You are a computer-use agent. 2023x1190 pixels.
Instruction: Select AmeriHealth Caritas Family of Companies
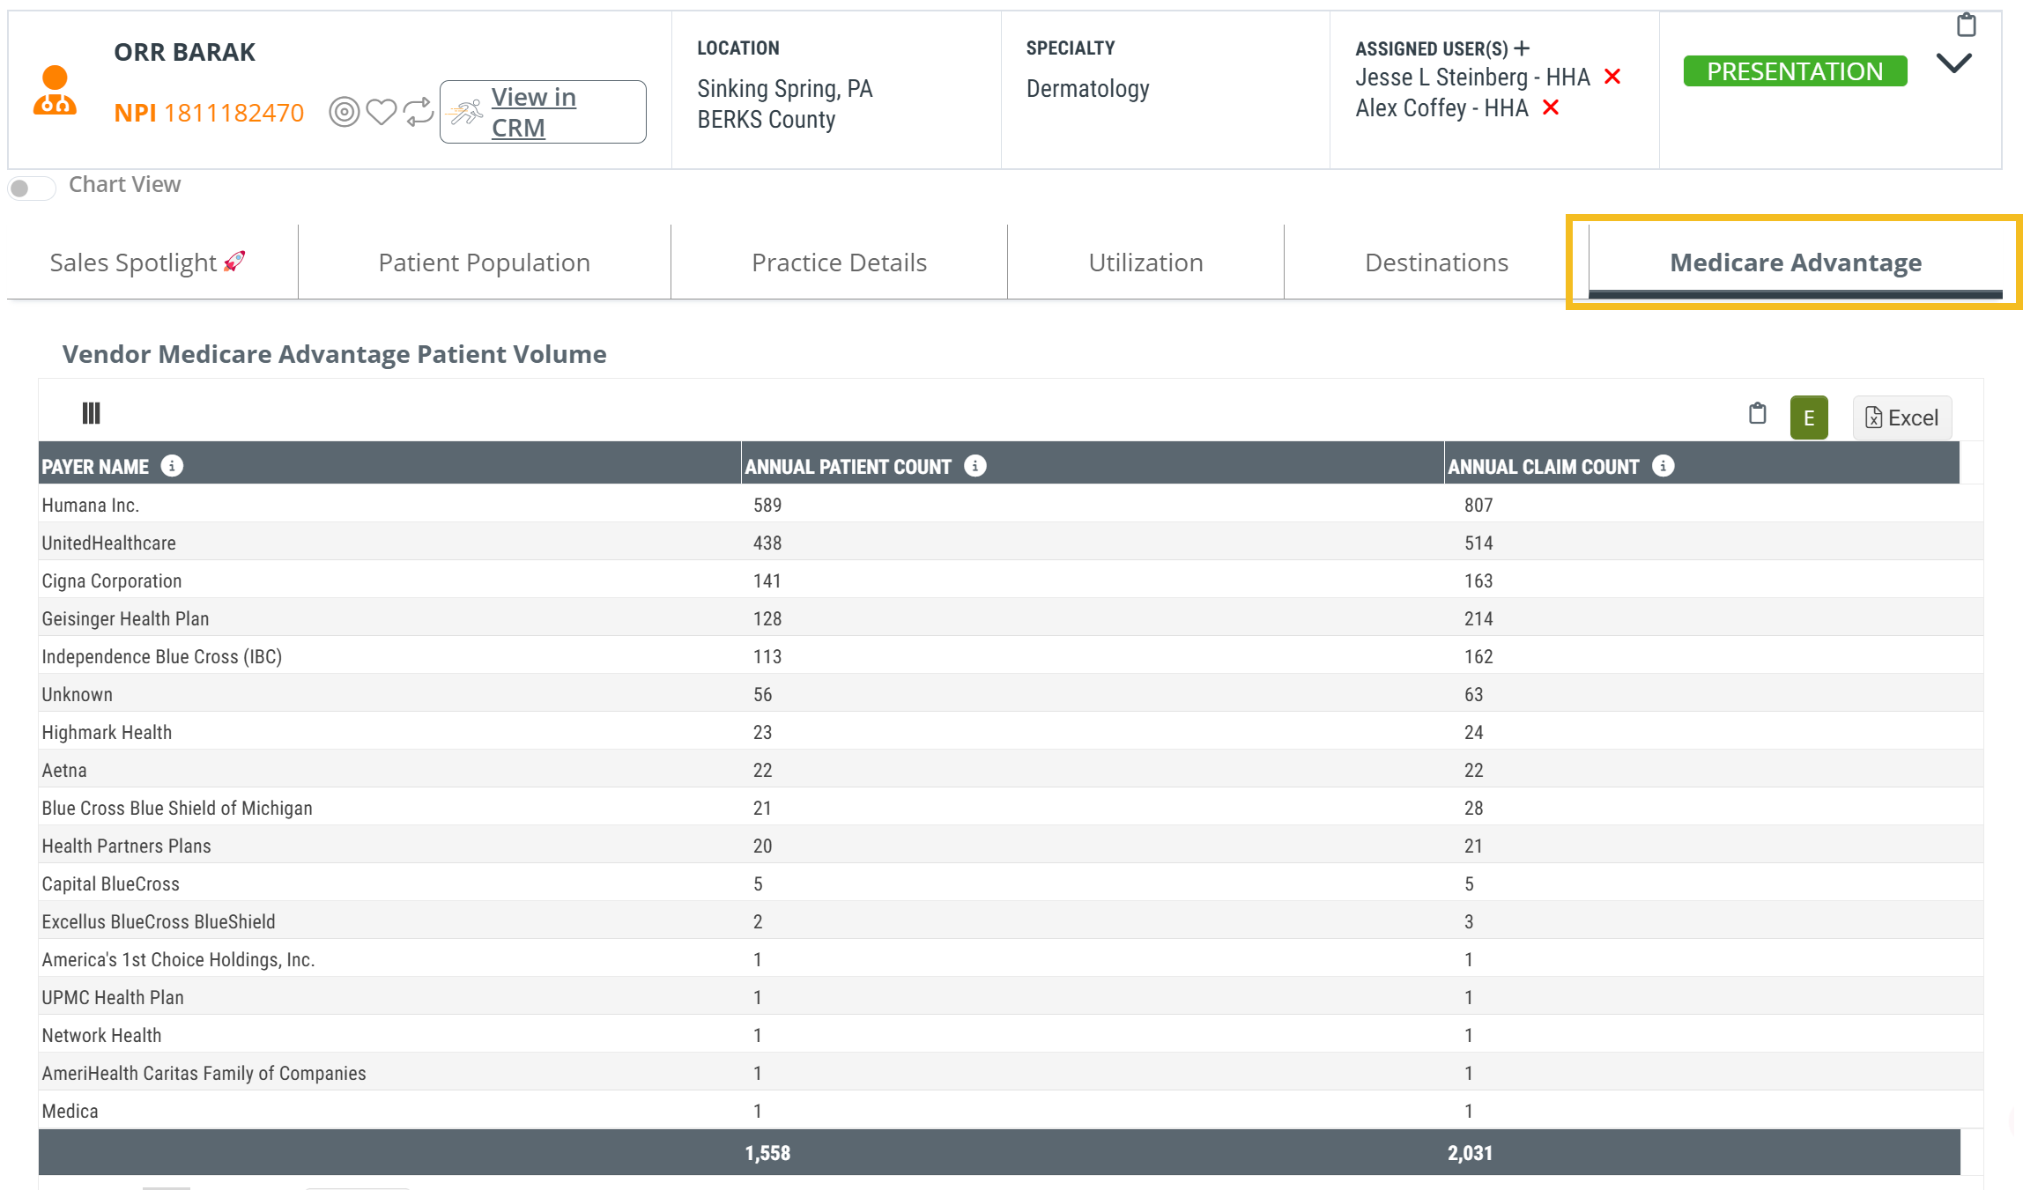pos(1011,1073)
